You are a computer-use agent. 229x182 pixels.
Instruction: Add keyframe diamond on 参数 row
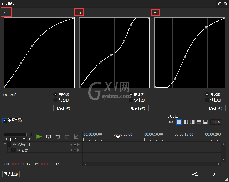75,150
